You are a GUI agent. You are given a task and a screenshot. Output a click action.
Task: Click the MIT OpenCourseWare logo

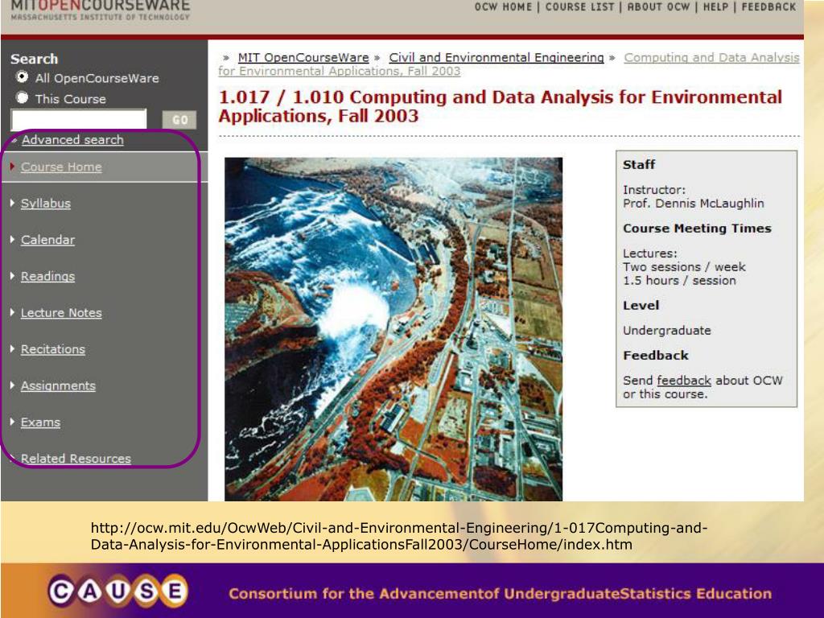pyautogui.click(x=100, y=10)
